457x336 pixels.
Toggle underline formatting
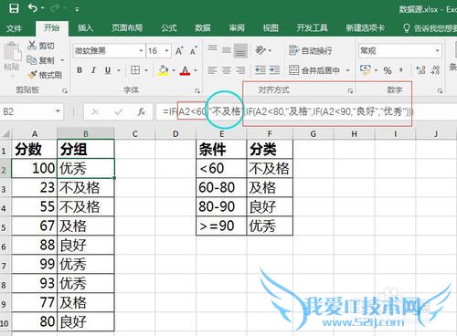[108, 70]
